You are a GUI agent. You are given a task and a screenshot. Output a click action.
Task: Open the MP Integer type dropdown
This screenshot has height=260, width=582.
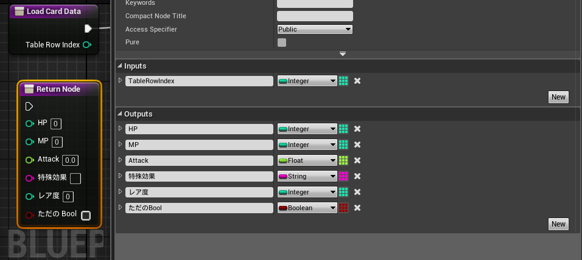(307, 145)
